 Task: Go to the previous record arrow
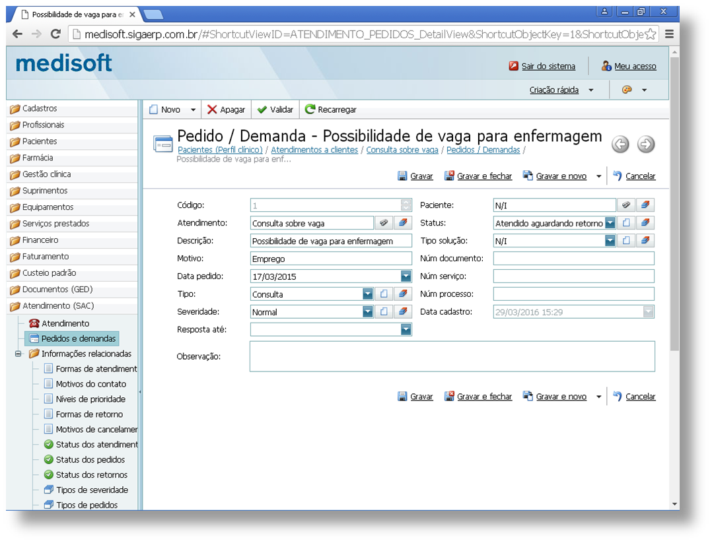pyautogui.click(x=620, y=144)
